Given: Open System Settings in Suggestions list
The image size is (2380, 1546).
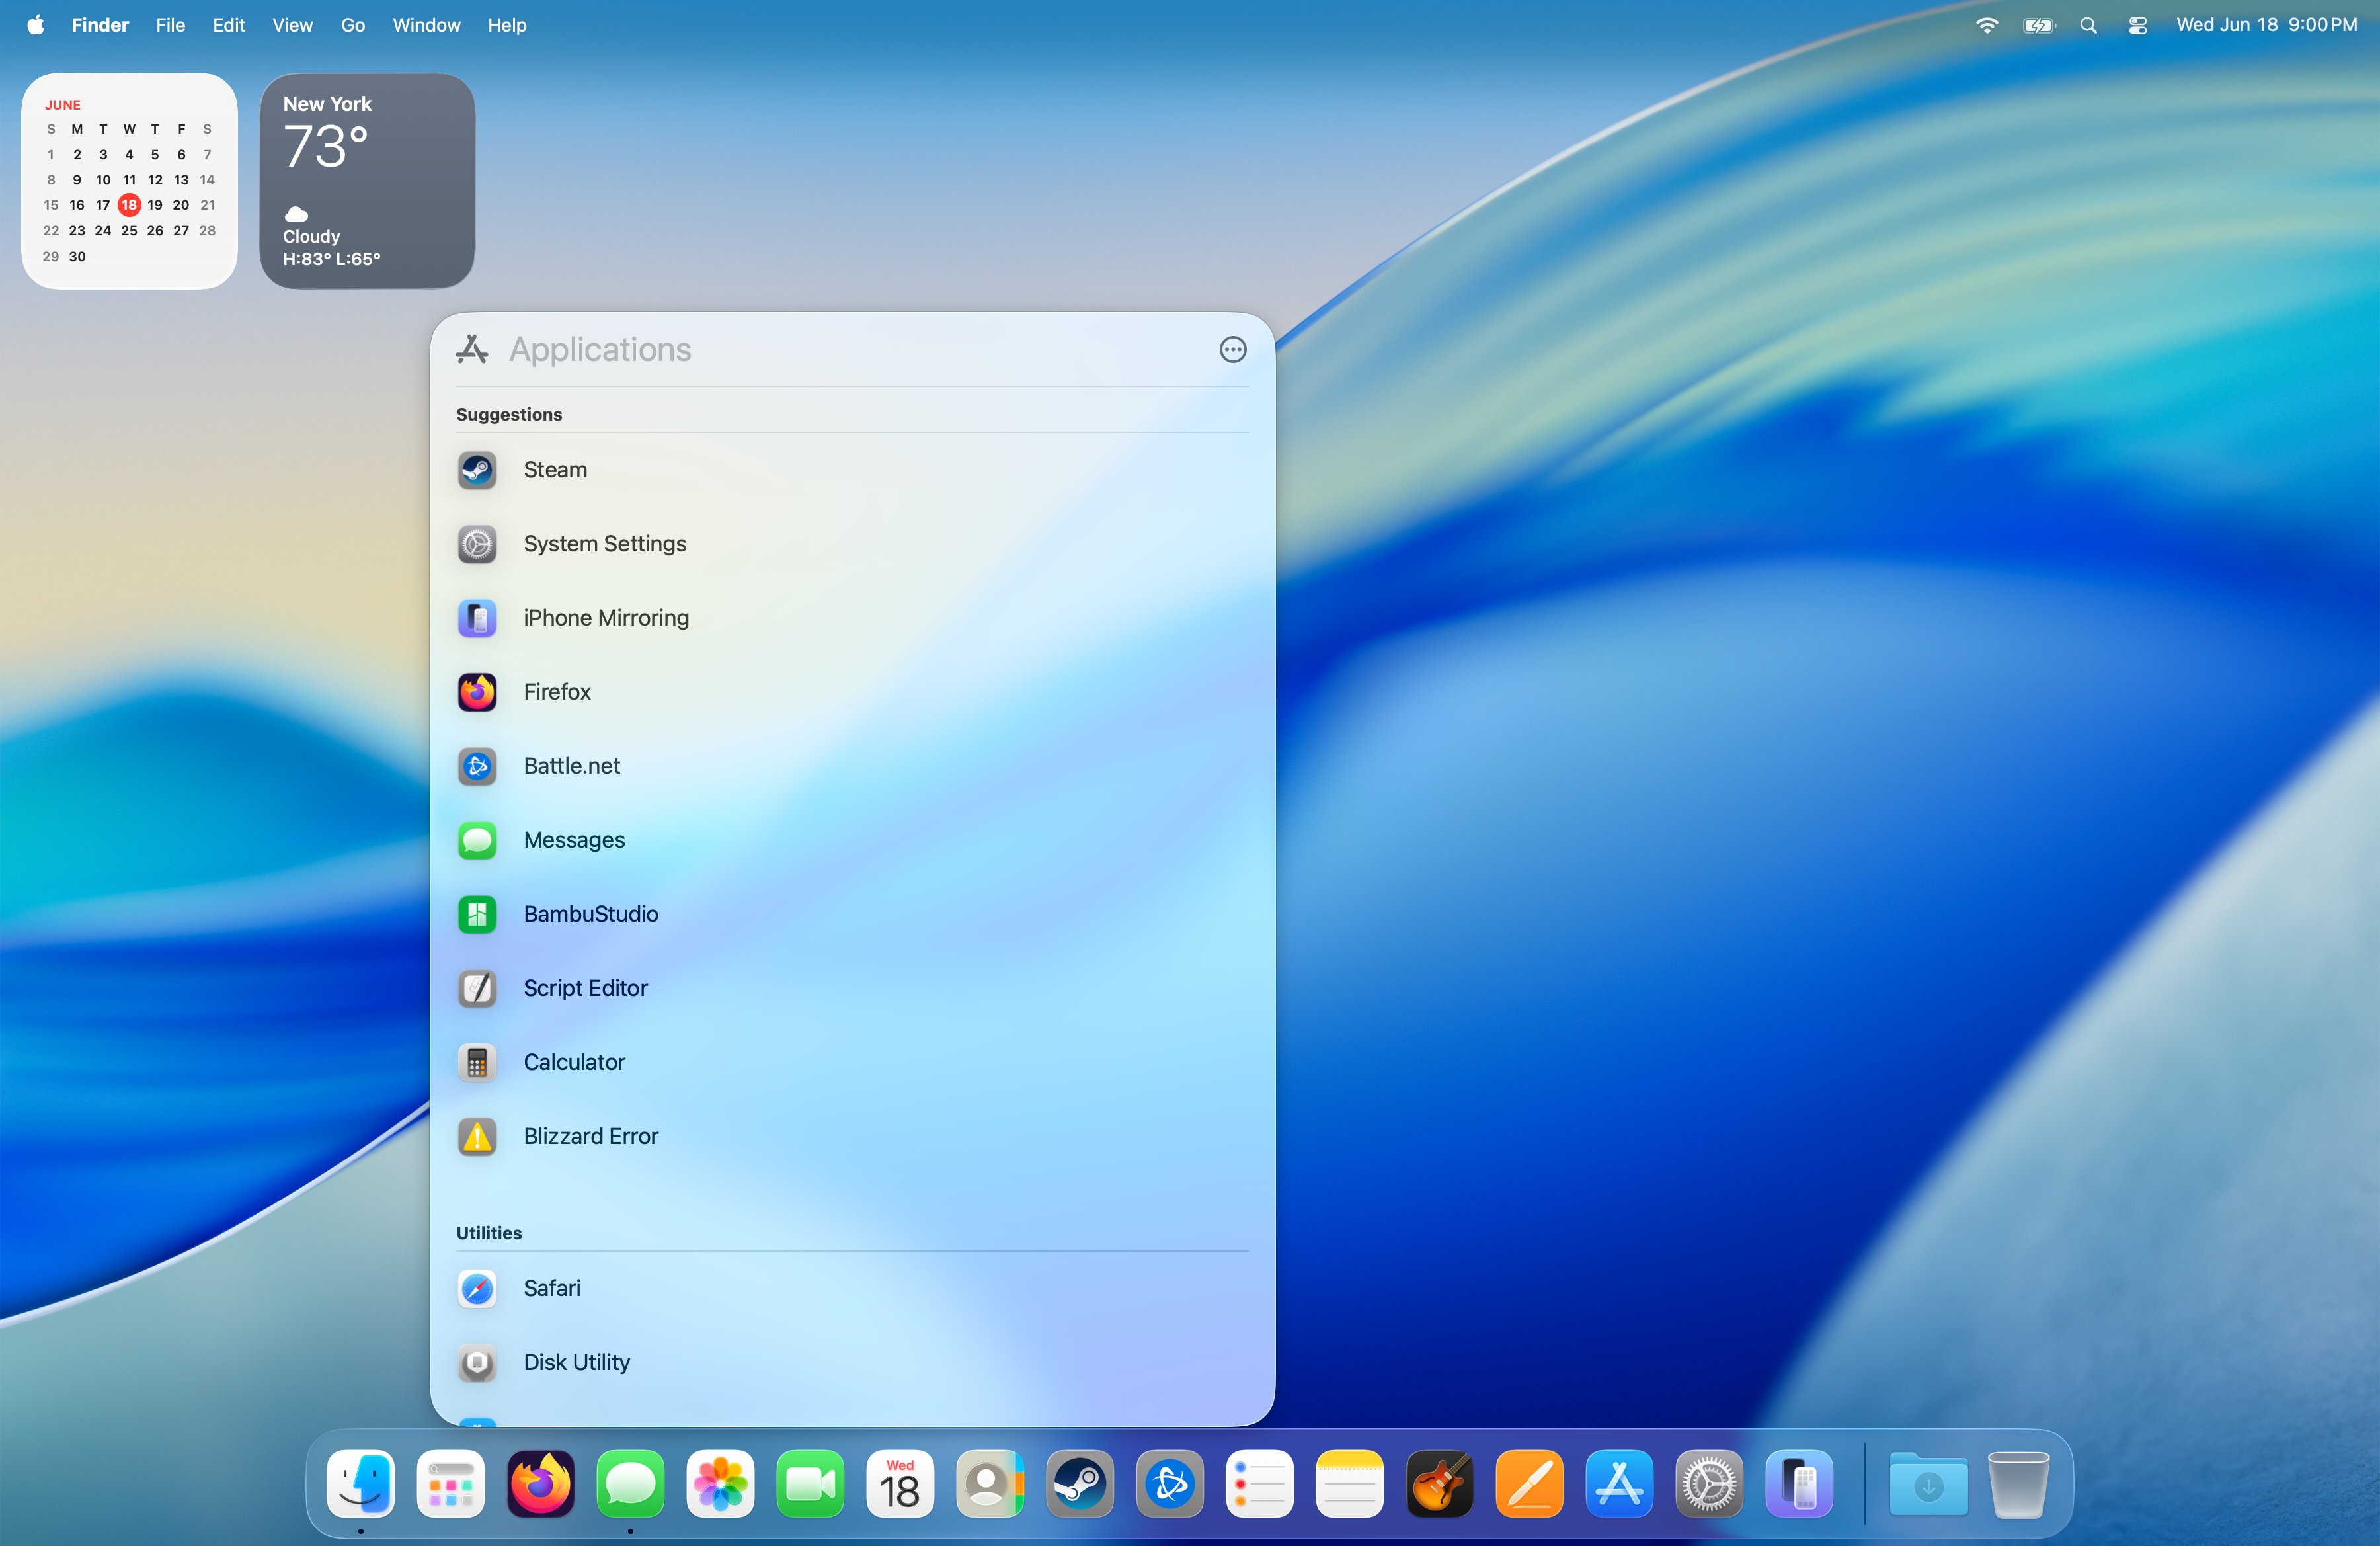Looking at the screenshot, I should (852, 544).
